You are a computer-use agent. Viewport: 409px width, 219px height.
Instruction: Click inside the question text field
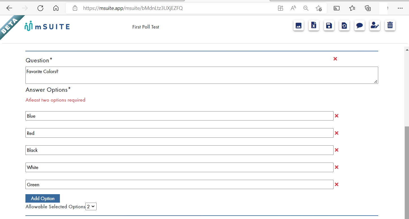[x=202, y=75]
